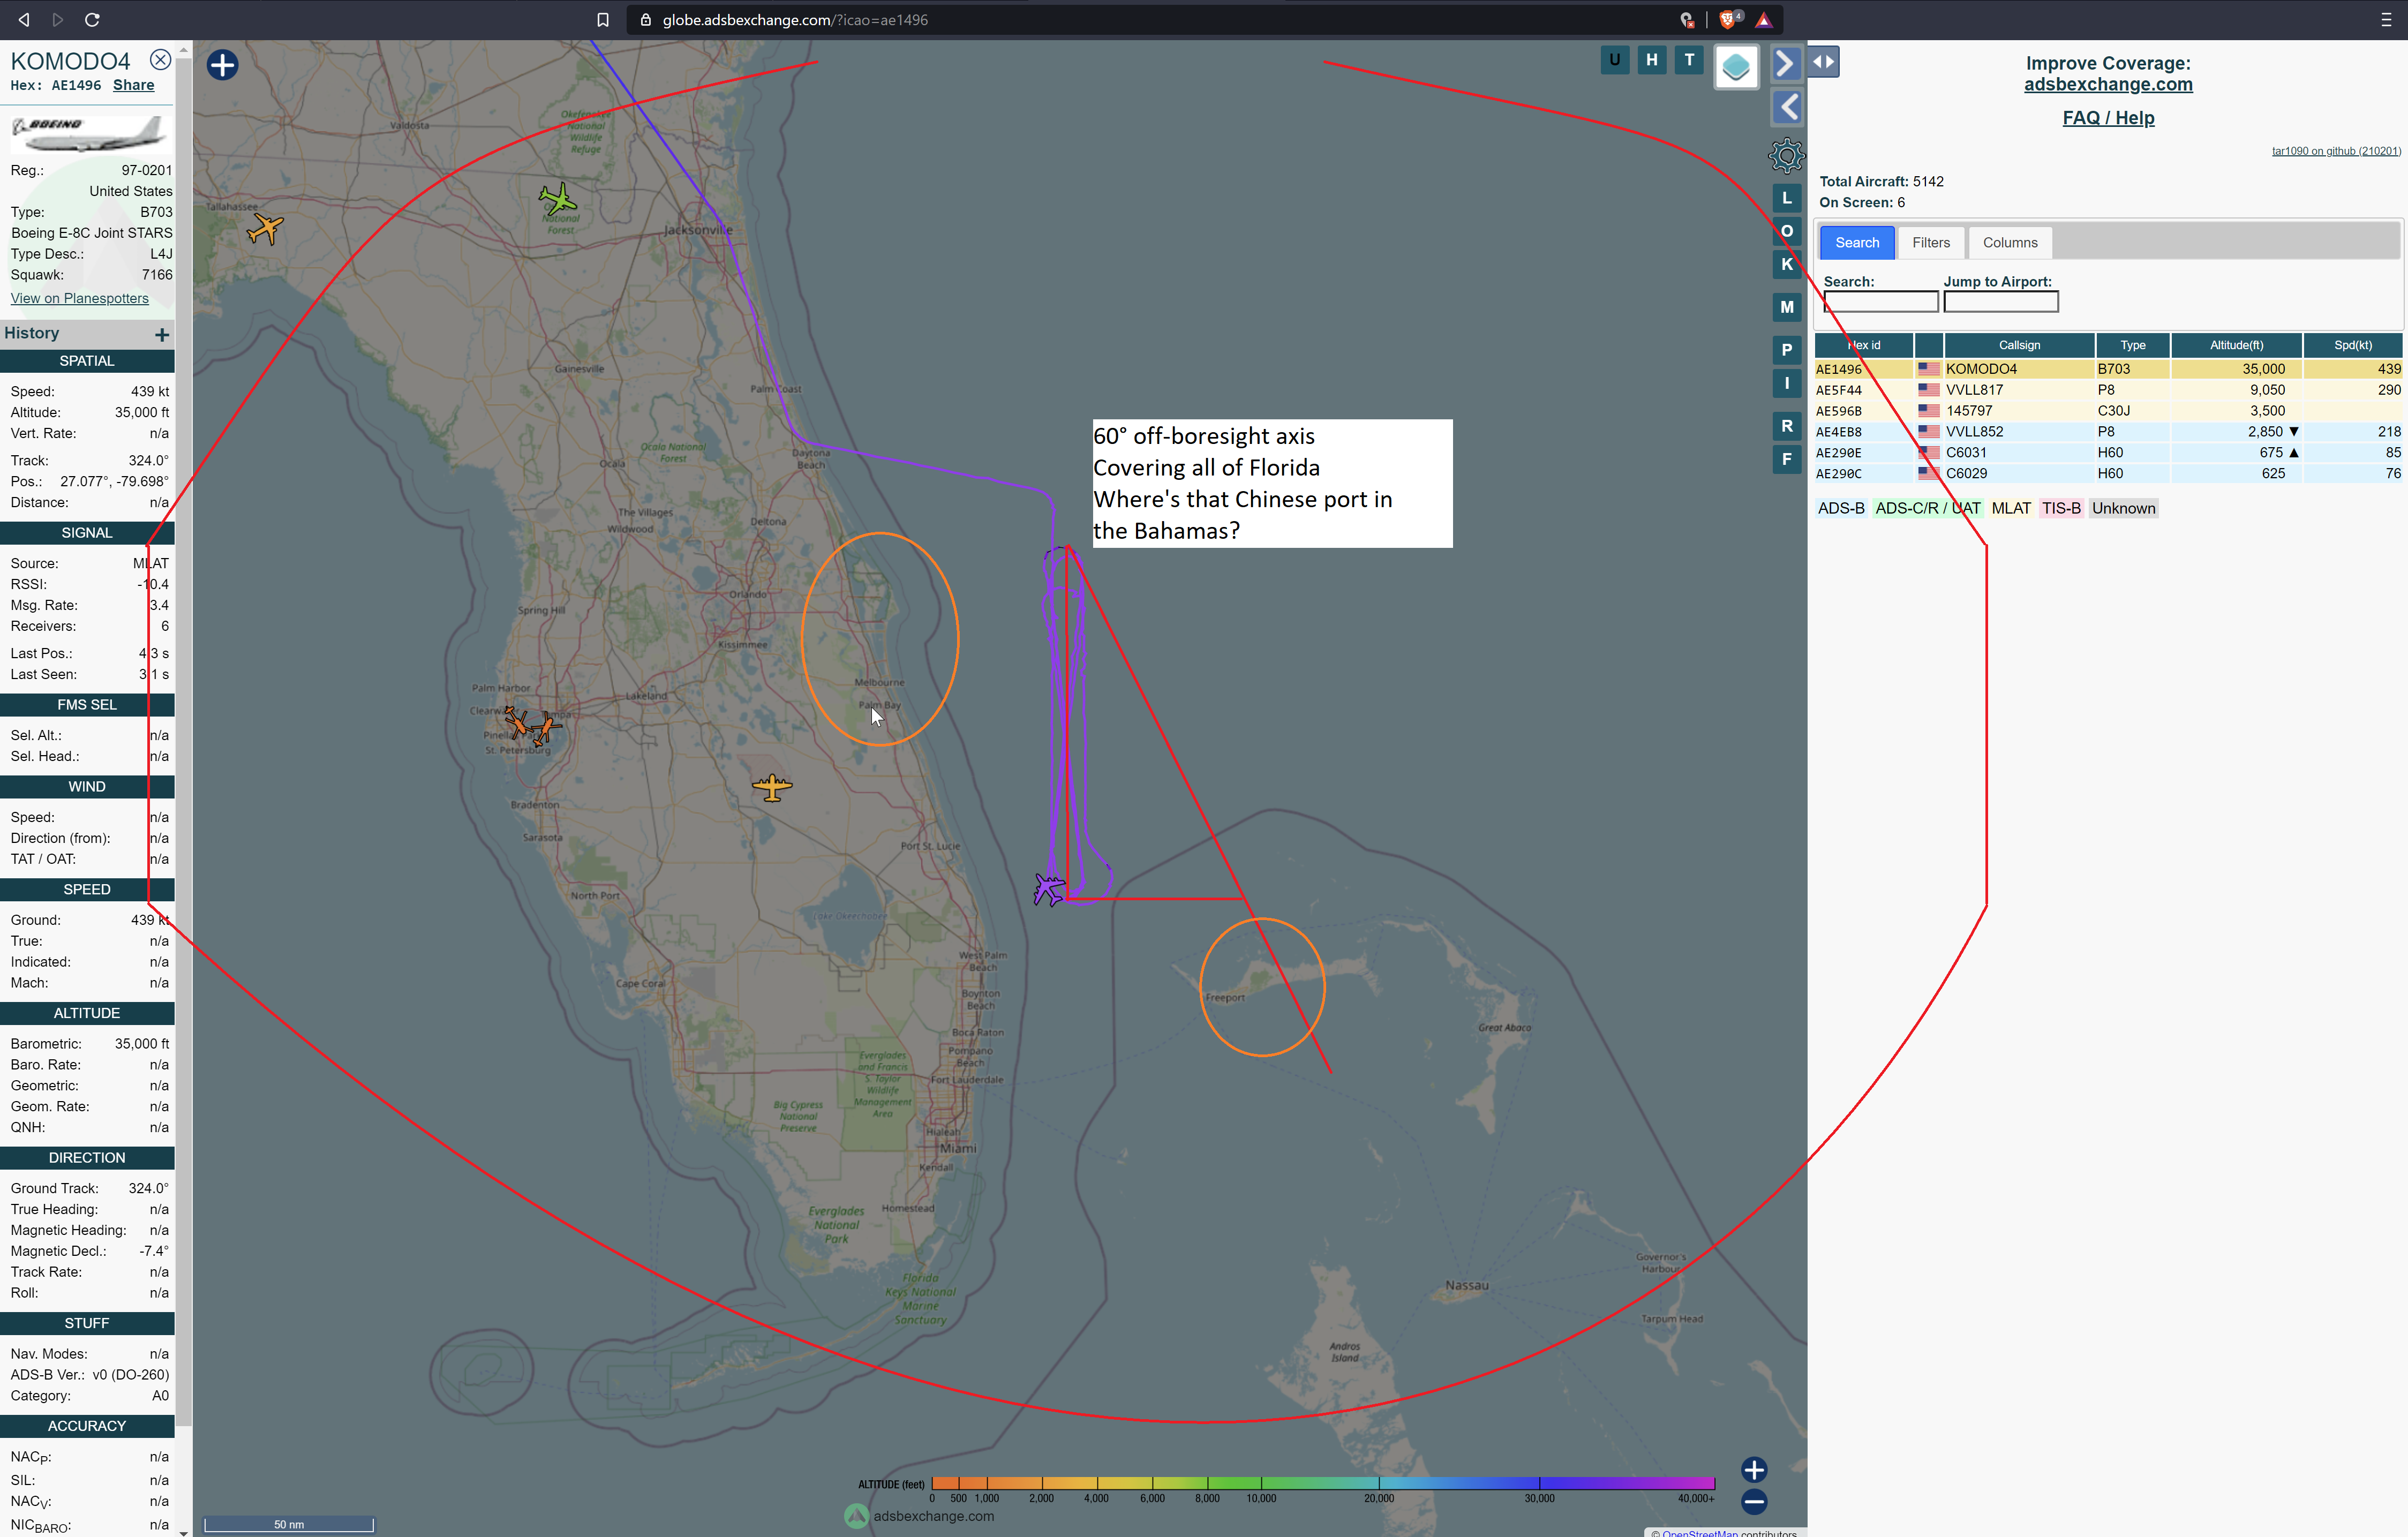Open adsbexchange.com coverage link
2408x1537 pixels.
[2107, 85]
